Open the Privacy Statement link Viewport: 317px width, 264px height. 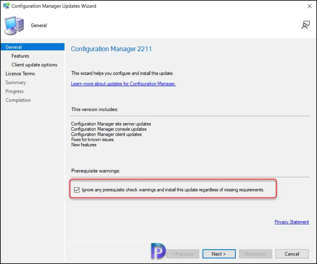(x=292, y=222)
